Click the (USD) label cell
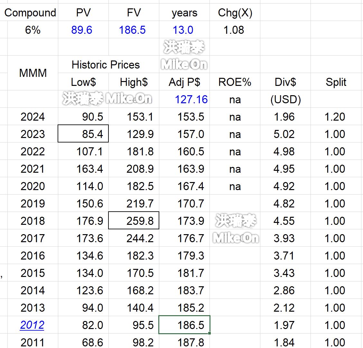Screen dimensions: 363x348 coord(286,99)
